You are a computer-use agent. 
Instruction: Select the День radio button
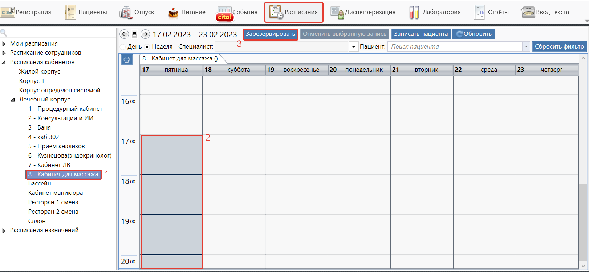pyautogui.click(x=123, y=47)
